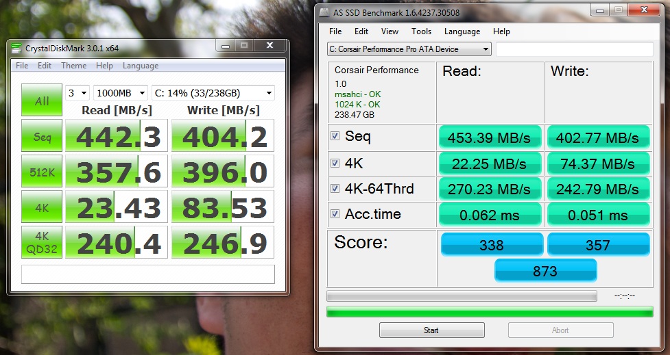Open the test run count dropdown showing 3
This screenshot has height=355, width=670.
(x=77, y=93)
